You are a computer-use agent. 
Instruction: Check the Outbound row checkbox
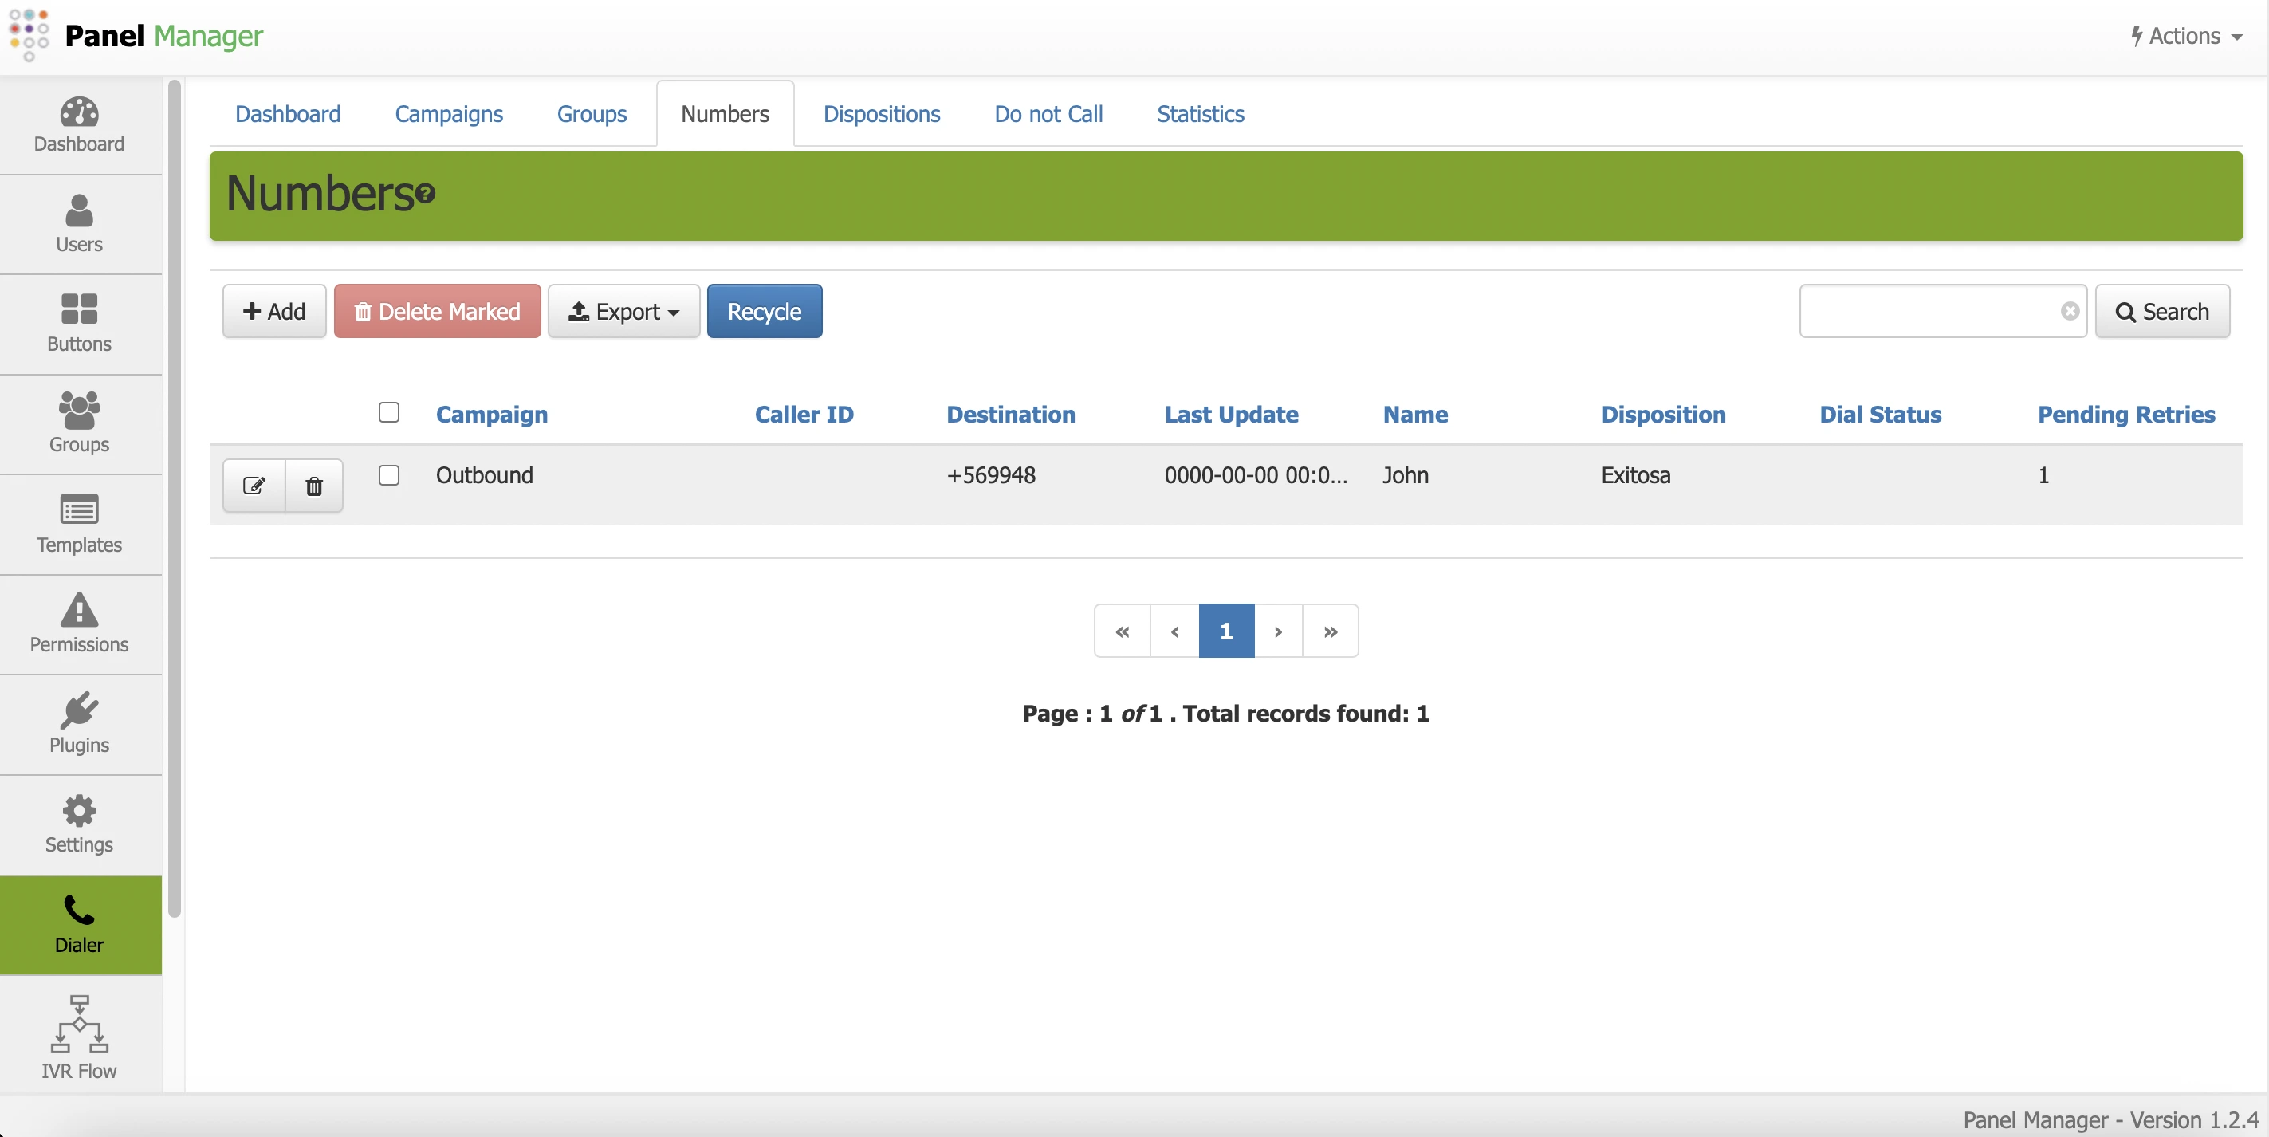[388, 474]
